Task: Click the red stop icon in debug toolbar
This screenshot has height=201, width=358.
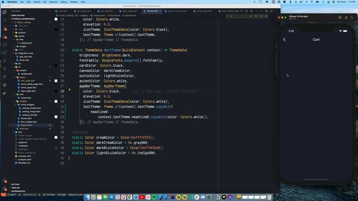Action: point(261,16)
